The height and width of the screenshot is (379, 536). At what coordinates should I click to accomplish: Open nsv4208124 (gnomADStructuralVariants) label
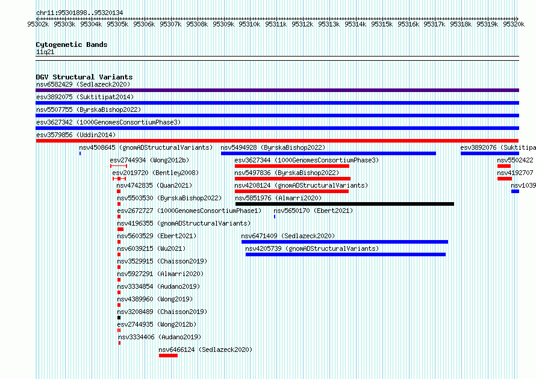(301, 185)
